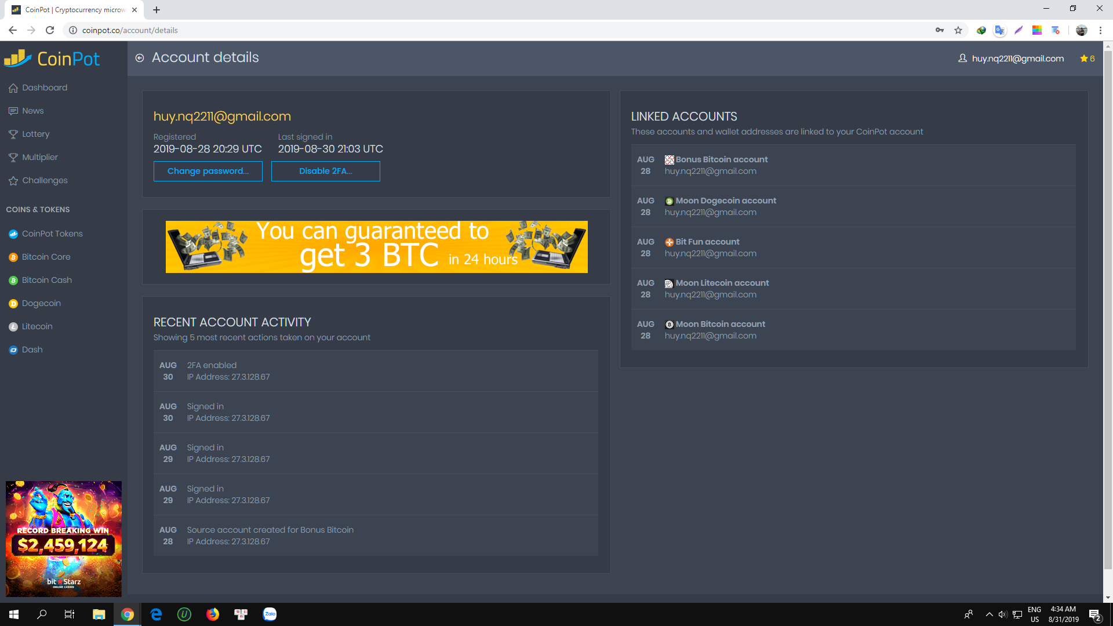Open the Dash coin page
Screen dimensions: 1113x626
tap(32, 350)
